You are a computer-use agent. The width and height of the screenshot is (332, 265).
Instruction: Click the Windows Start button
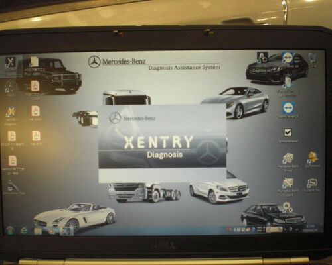[10, 231]
